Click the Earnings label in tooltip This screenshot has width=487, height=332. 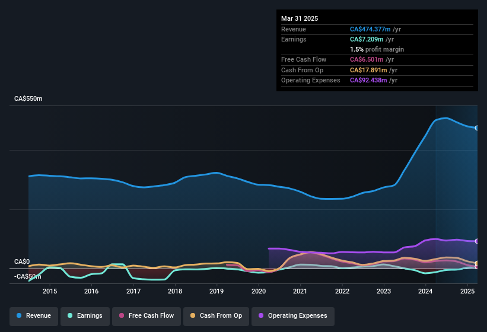pyautogui.click(x=294, y=39)
